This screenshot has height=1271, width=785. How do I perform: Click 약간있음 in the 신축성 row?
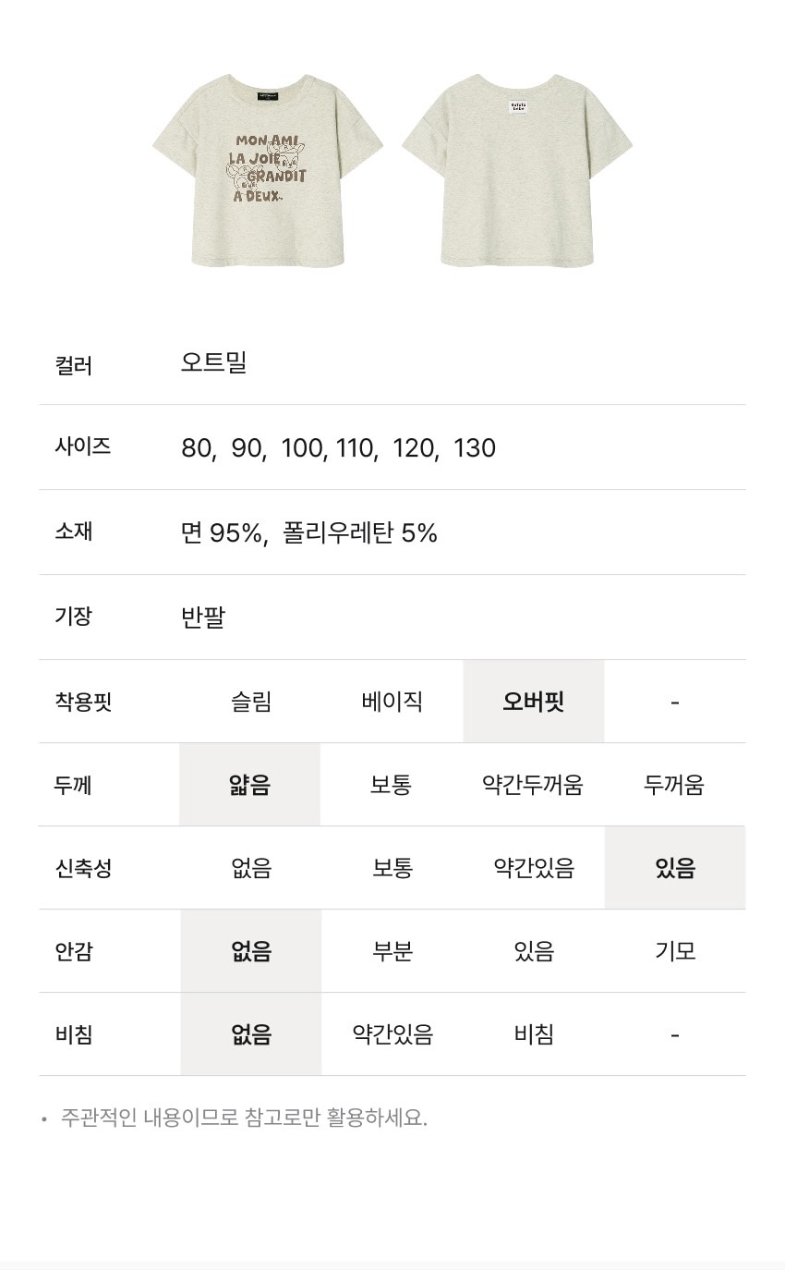(x=533, y=868)
